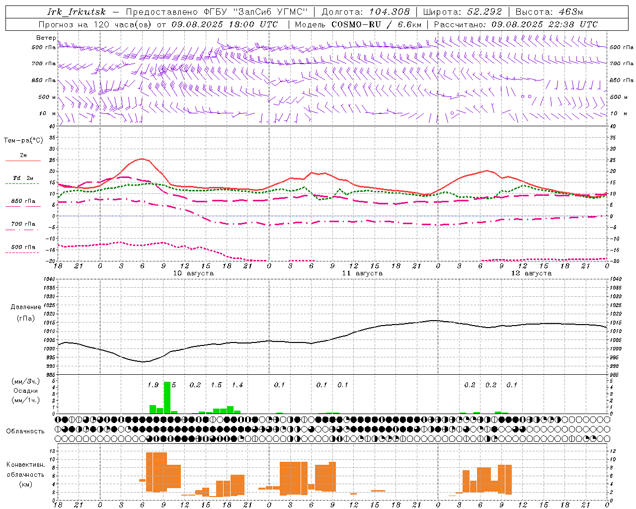Viewport: 636px width, 509px height.
Task: Select the model name COSMO-RU
Action: 356,24
